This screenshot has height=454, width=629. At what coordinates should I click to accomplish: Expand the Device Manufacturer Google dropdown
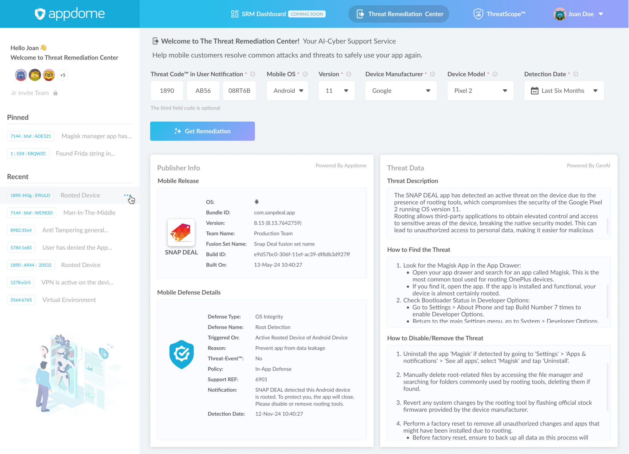point(400,91)
